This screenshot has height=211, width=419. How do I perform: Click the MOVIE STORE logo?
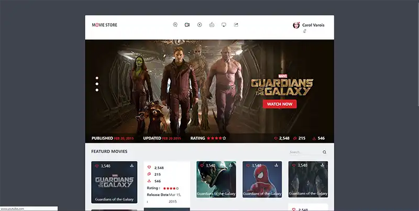pos(104,25)
